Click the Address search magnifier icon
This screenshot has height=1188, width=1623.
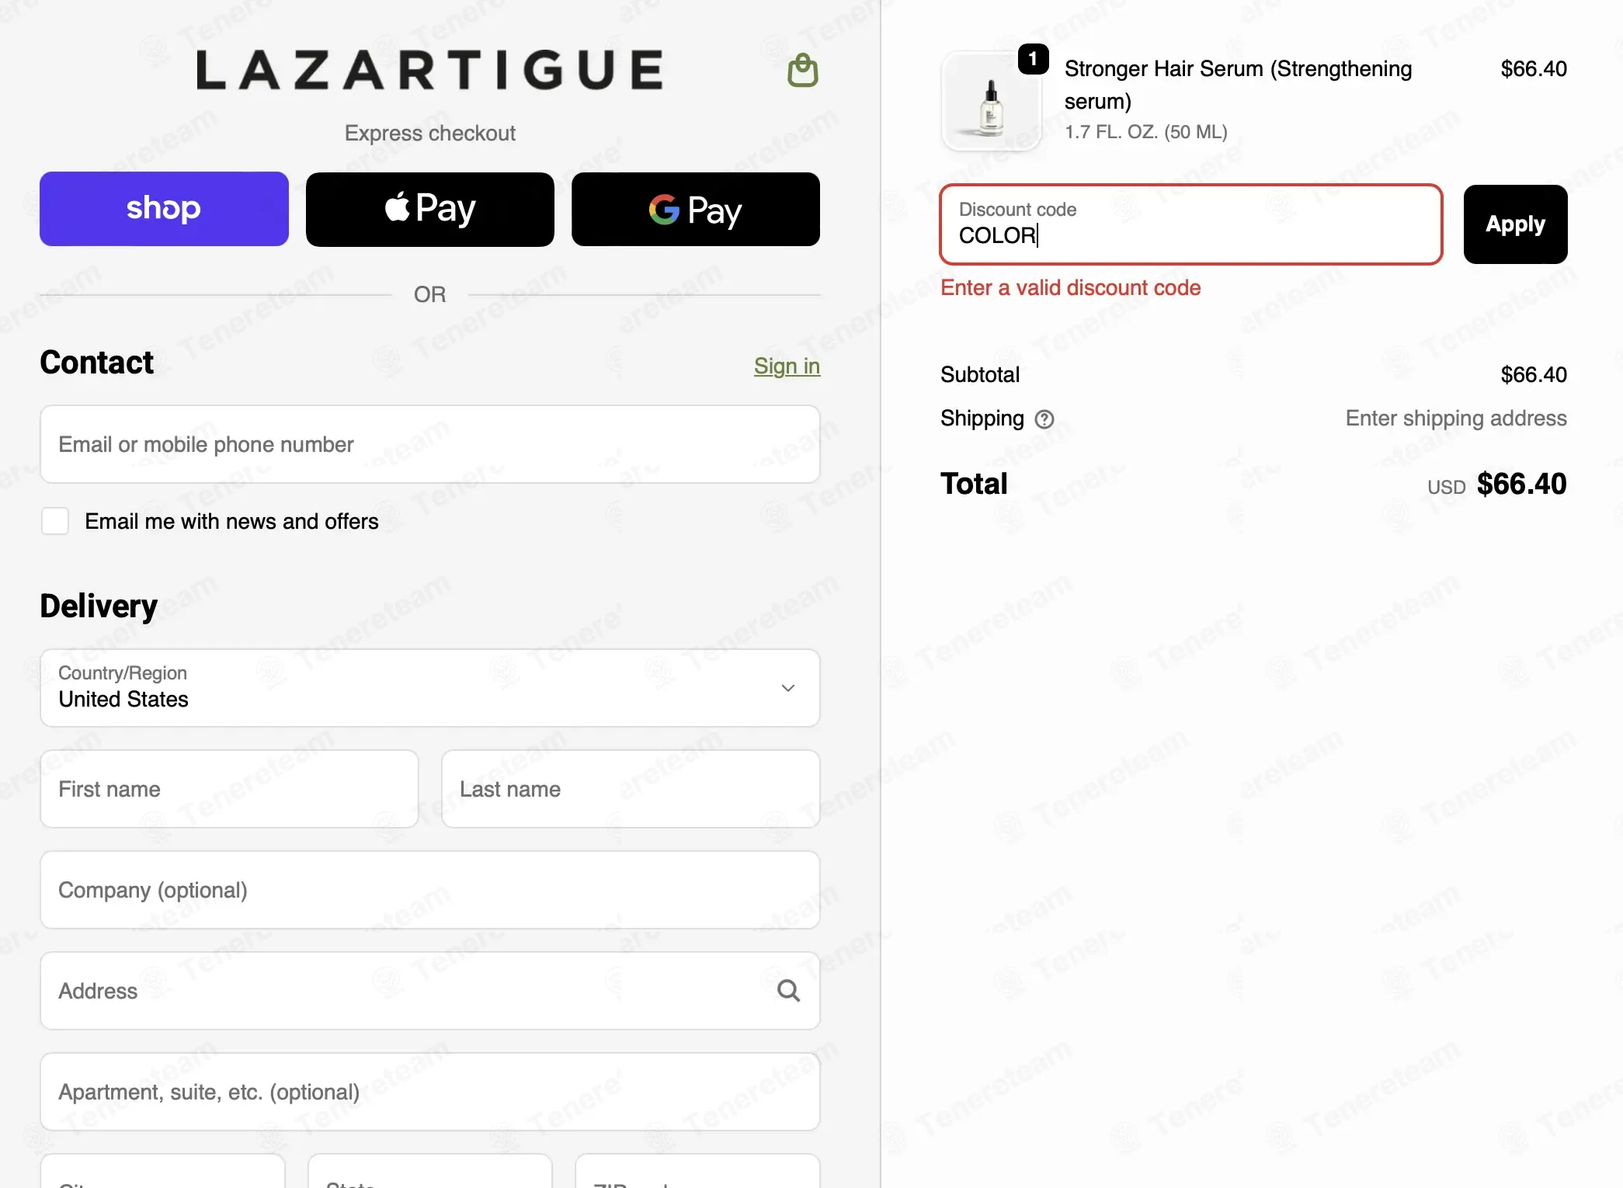click(x=788, y=991)
